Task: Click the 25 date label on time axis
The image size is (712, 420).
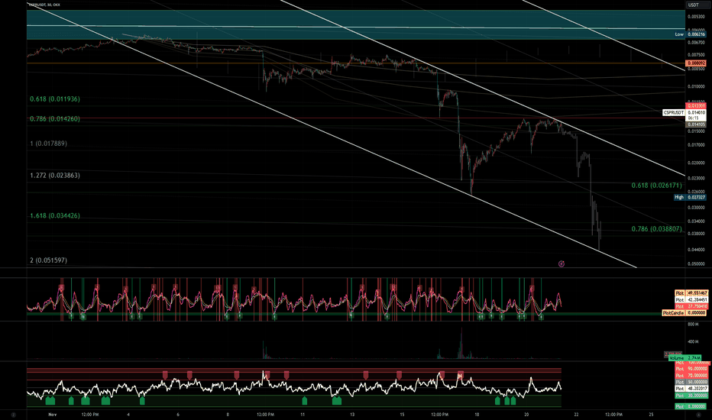Action: tap(651, 415)
